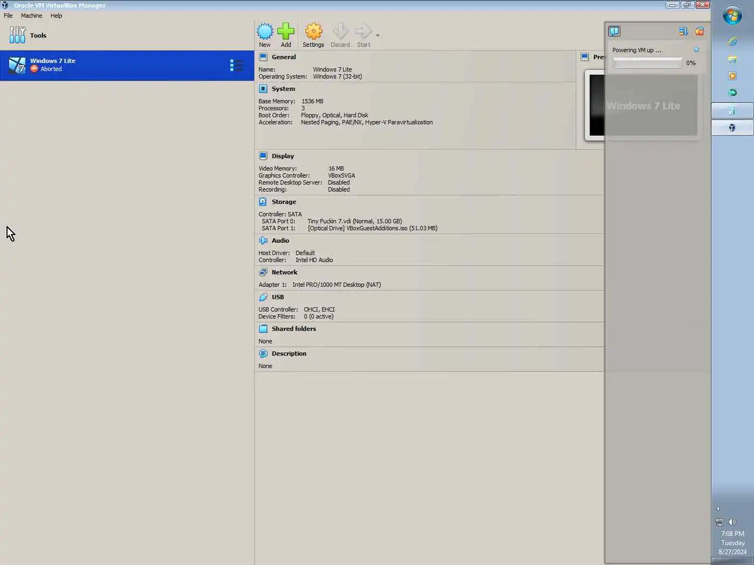The height and width of the screenshot is (565, 754).
Task: Click the red Aborted status icon
Action: [x=34, y=69]
